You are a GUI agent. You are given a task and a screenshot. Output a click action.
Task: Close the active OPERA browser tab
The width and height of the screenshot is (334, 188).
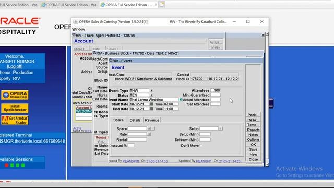tap(156, 5)
